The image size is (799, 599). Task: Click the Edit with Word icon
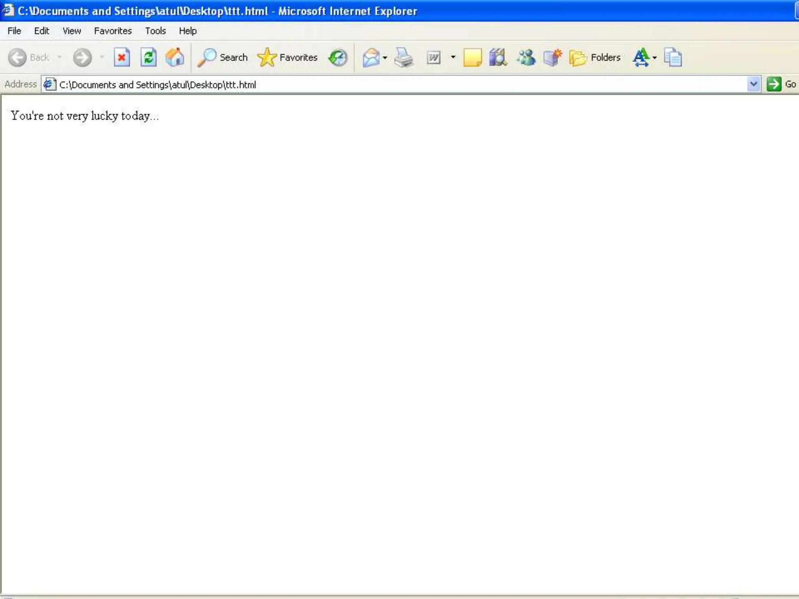point(433,58)
